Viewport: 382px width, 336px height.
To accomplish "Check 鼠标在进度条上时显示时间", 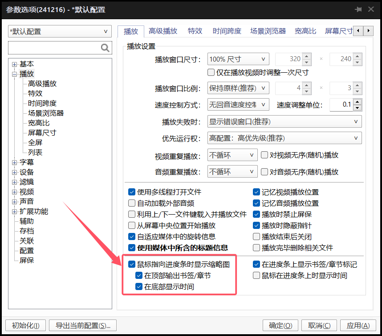I will pos(256,275).
